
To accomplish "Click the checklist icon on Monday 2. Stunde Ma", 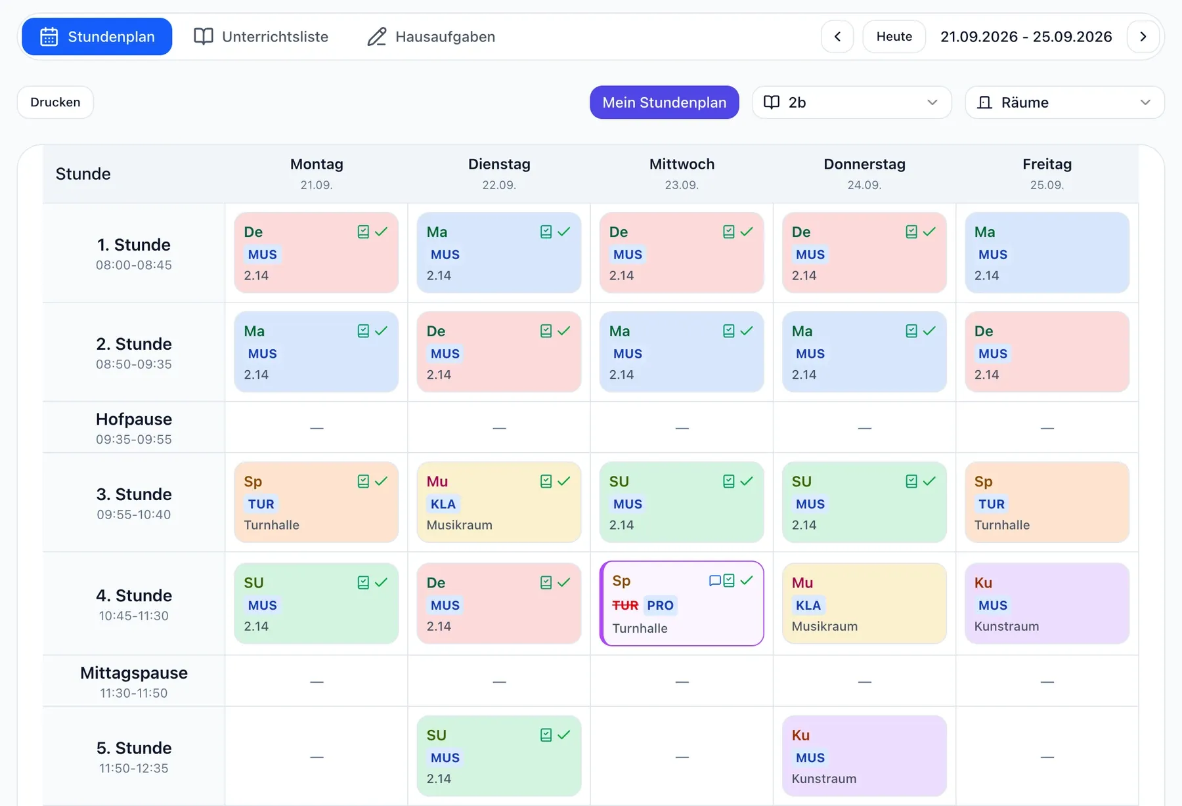I will pyautogui.click(x=363, y=331).
